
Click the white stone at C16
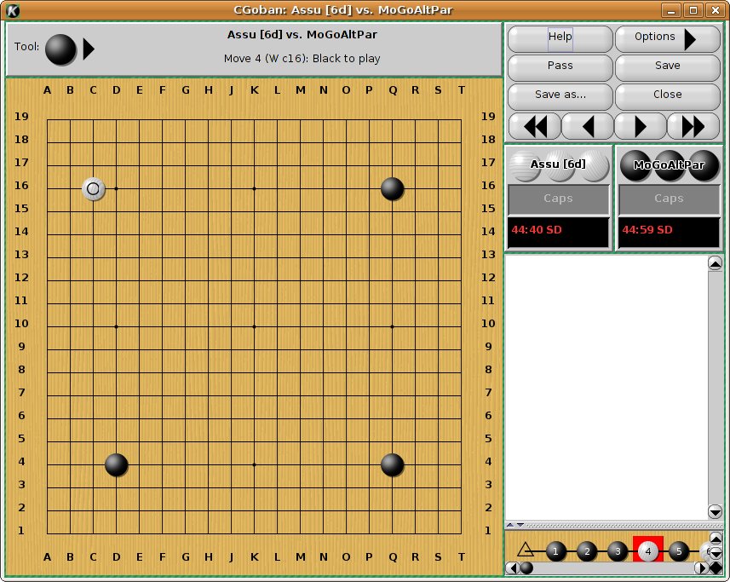pyautogui.click(x=94, y=188)
